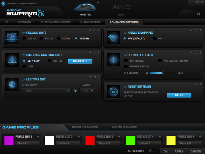
Task: Show info for Sound Feedback panel
Action: tap(200, 52)
